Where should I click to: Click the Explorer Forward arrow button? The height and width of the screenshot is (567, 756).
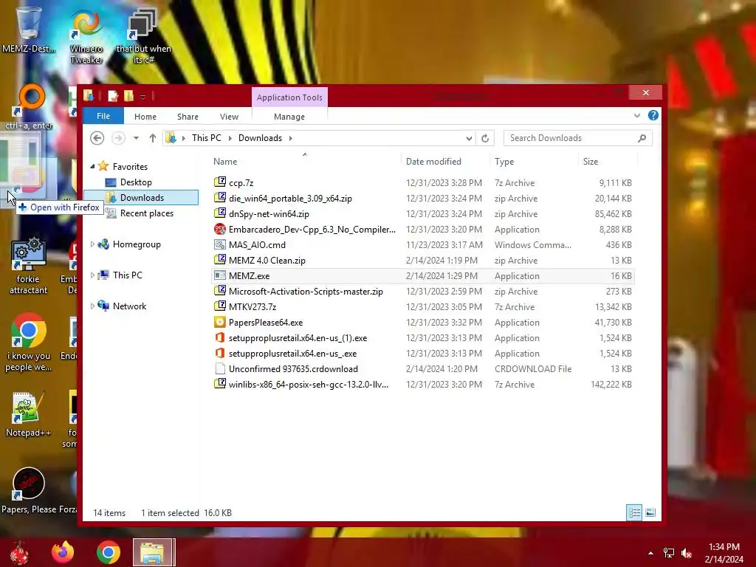(118, 138)
